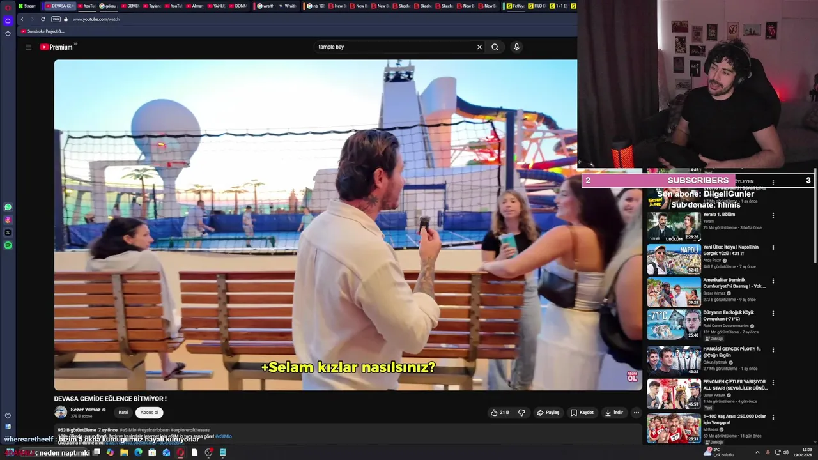The image size is (818, 460).
Task: Open options menu for Napoli video
Action: coord(773,248)
